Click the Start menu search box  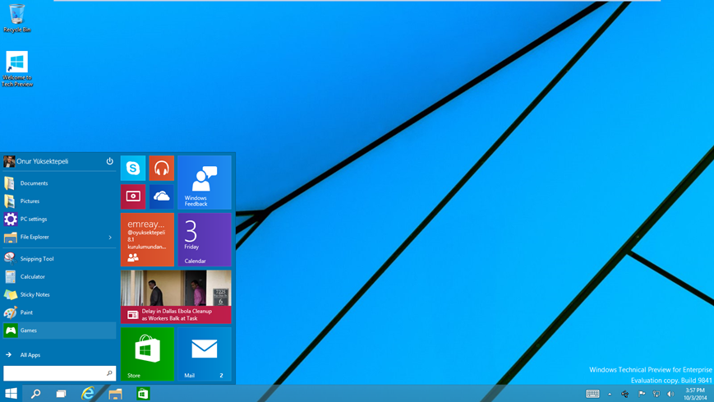pos(54,373)
